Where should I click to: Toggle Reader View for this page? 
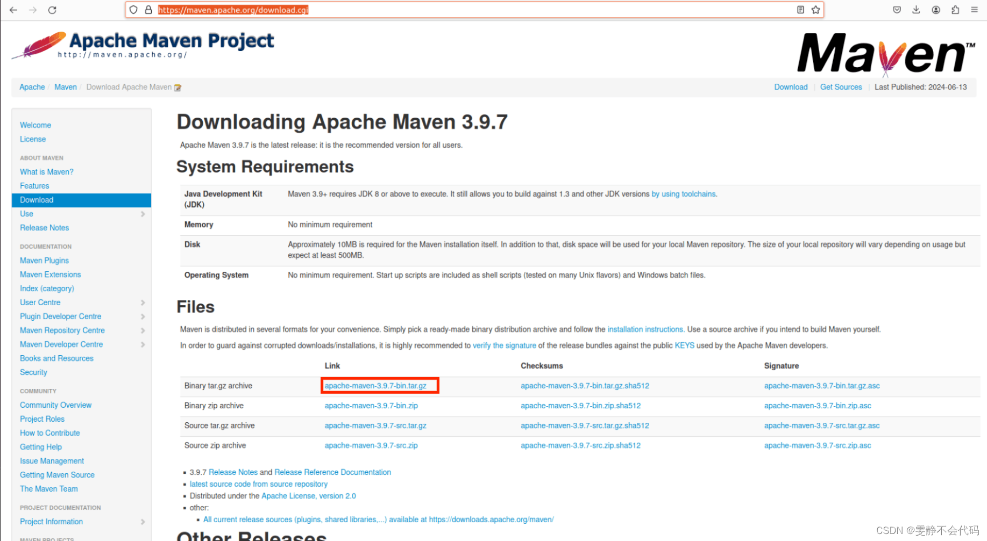pos(800,10)
